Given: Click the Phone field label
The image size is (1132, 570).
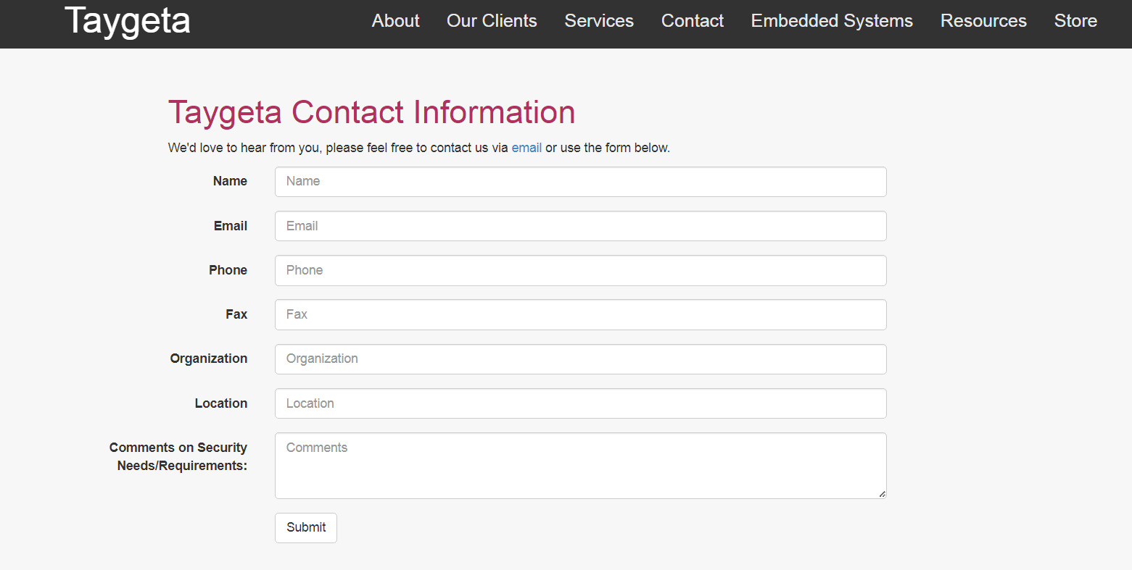Looking at the screenshot, I should tap(228, 270).
